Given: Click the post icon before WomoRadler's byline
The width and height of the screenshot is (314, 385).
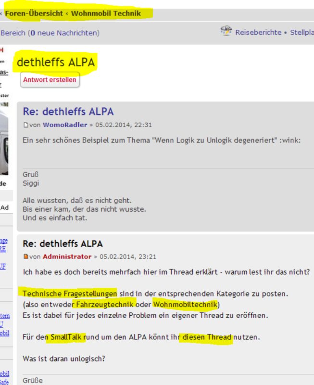Looking at the screenshot, I should [x=26, y=125].
